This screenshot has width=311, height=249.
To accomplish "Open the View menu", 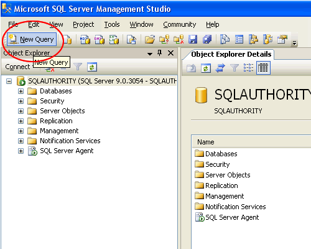I will (56, 24).
